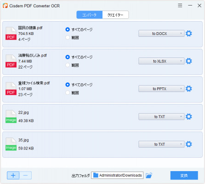Switch to the コンバータ tab
This screenshot has width=205, height=184.
(90, 15)
